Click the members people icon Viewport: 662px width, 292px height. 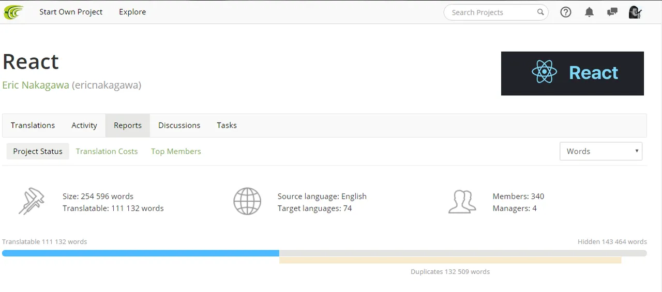pos(462,202)
